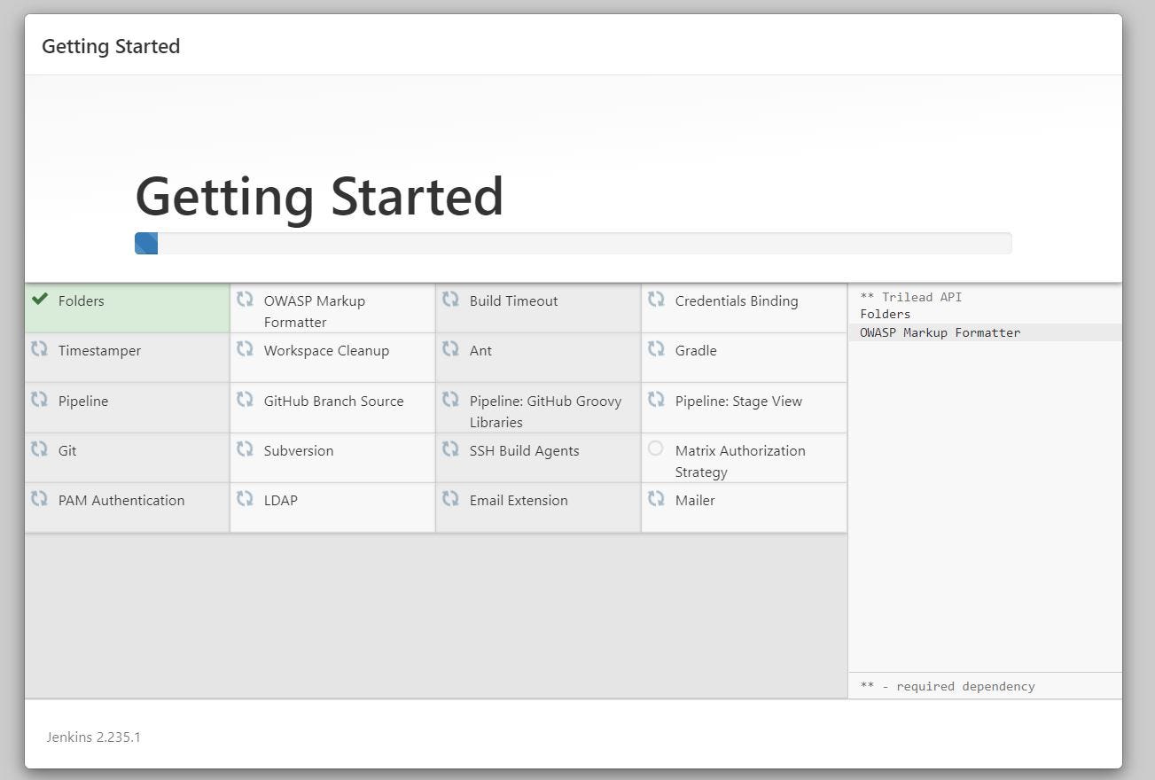The height and width of the screenshot is (780, 1155).
Task: Click the spinner icon beside LDAP
Action: [x=245, y=499]
